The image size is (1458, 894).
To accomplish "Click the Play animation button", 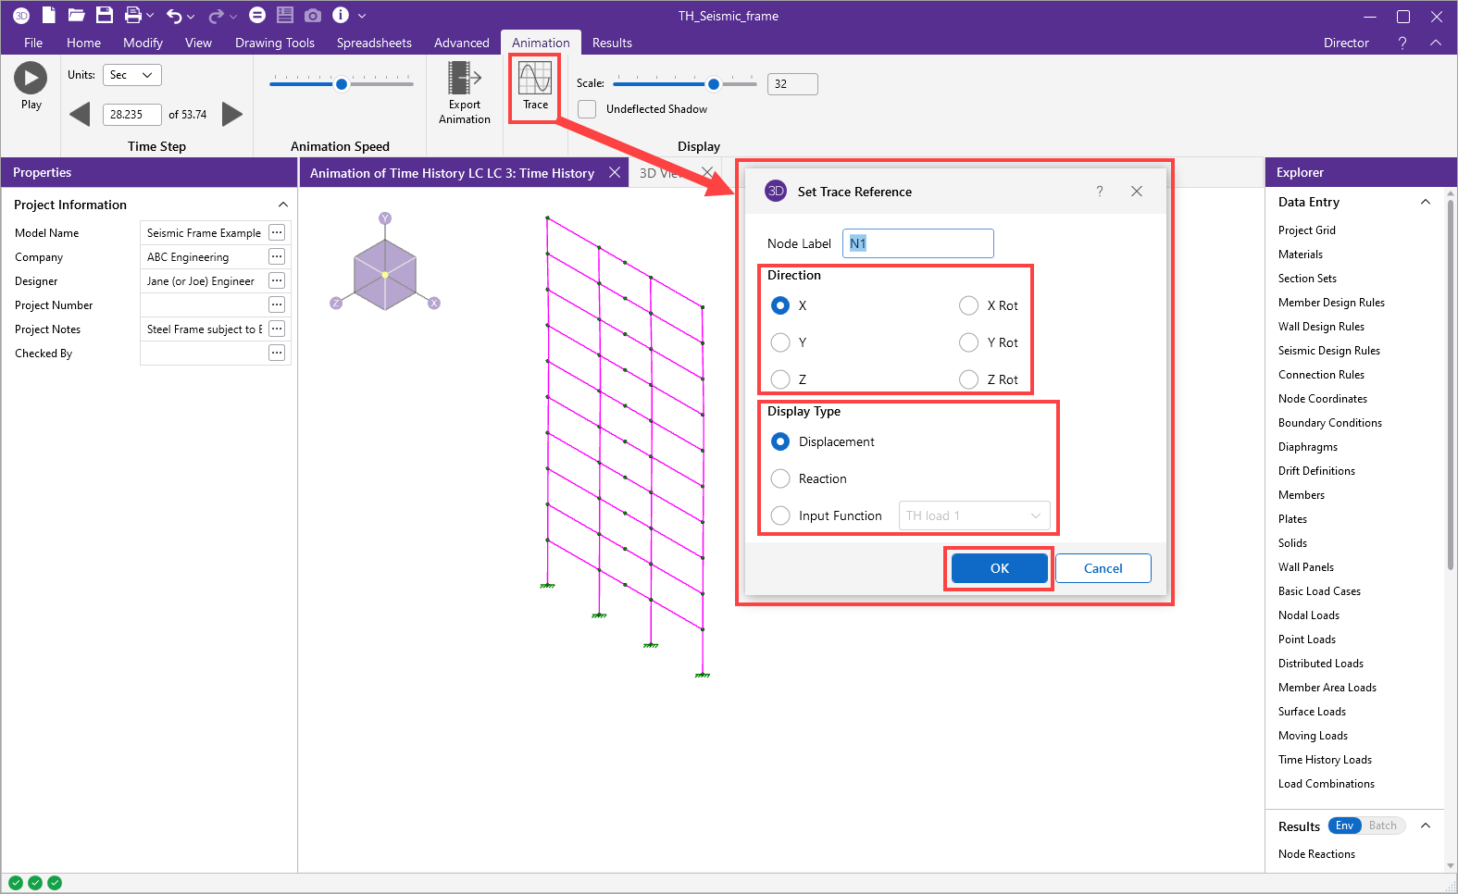I will click(x=31, y=79).
